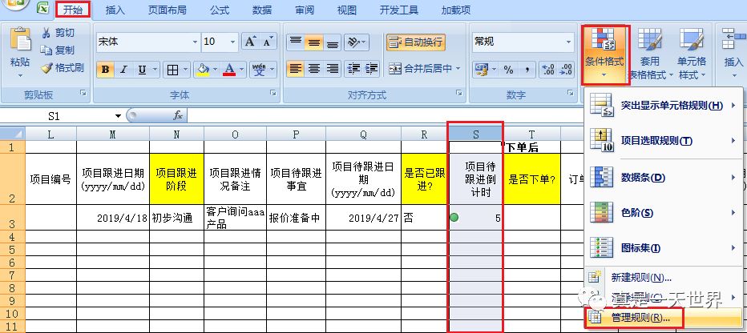Switch to the 插入 ribbon tab
The image size is (747, 333).
tap(115, 10)
